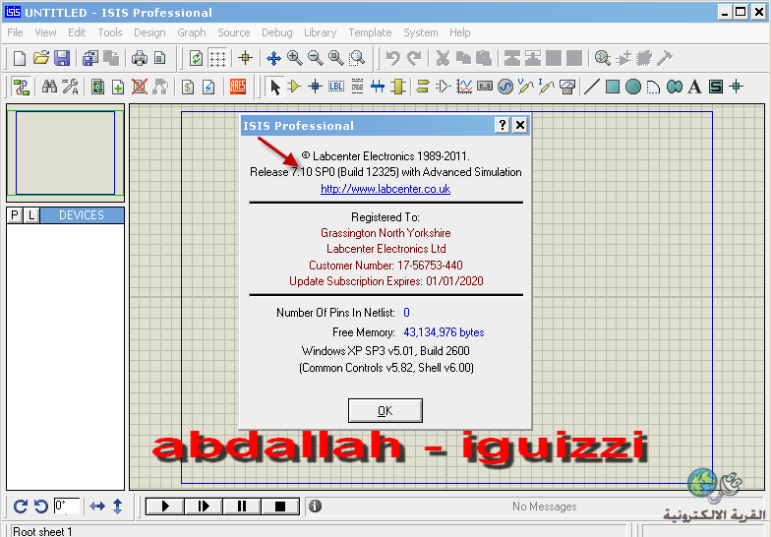Select the pan/re-centre display tool
The height and width of the screenshot is (537, 771).
pos(273,59)
